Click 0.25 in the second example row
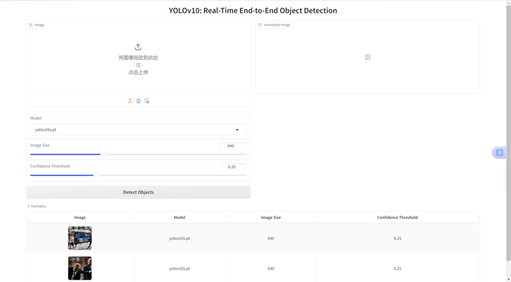The width and height of the screenshot is (511, 282). 397,268
